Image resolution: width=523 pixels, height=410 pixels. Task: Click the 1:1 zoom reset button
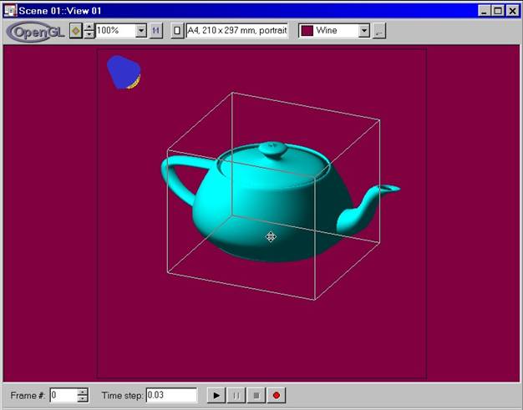click(155, 31)
